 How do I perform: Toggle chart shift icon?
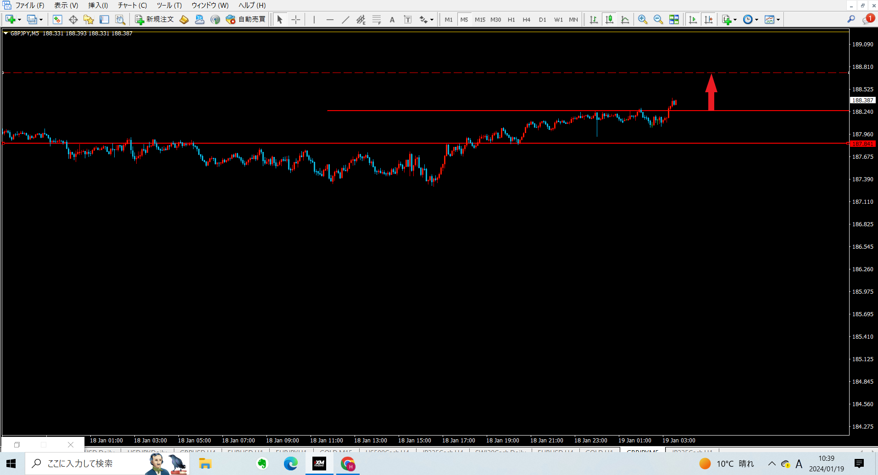(708, 19)
